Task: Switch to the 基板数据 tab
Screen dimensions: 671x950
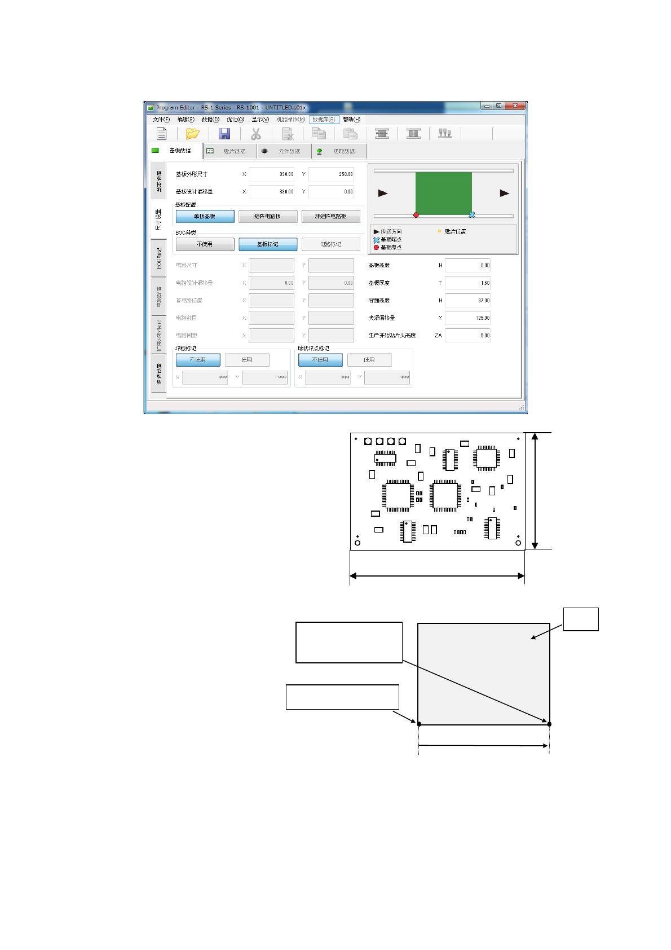Action: 175,151
